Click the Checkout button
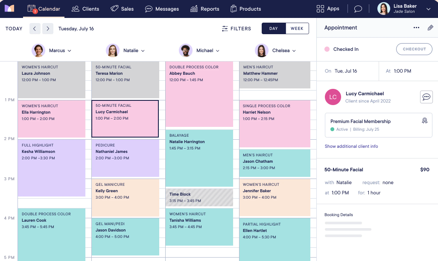 pos(414,49)
